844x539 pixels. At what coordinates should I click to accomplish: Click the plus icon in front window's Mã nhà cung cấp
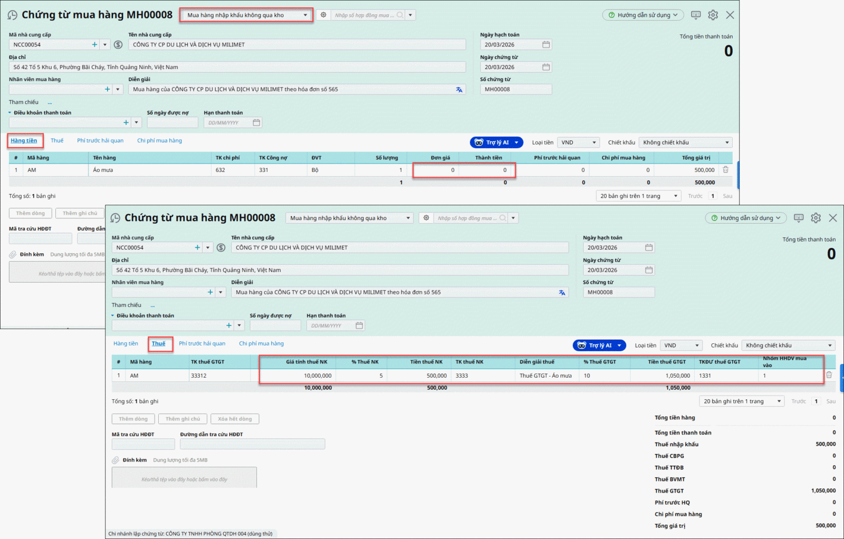197,248
